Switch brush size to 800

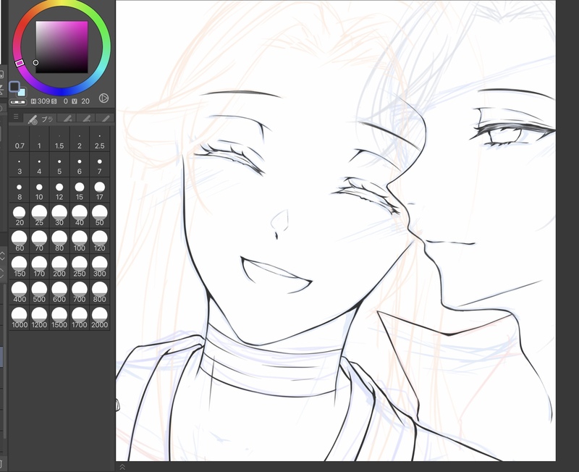click(x=99, y=292)
